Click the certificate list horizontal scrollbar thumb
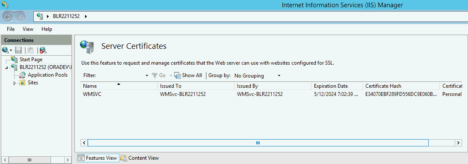 [258, 143]
